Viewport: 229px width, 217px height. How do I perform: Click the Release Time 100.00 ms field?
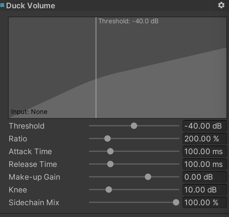(205, 164)
